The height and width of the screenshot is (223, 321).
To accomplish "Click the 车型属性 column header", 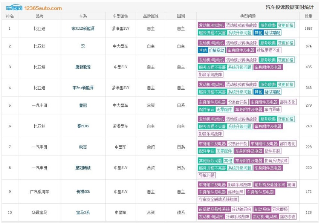I will [x=121, y=16].
